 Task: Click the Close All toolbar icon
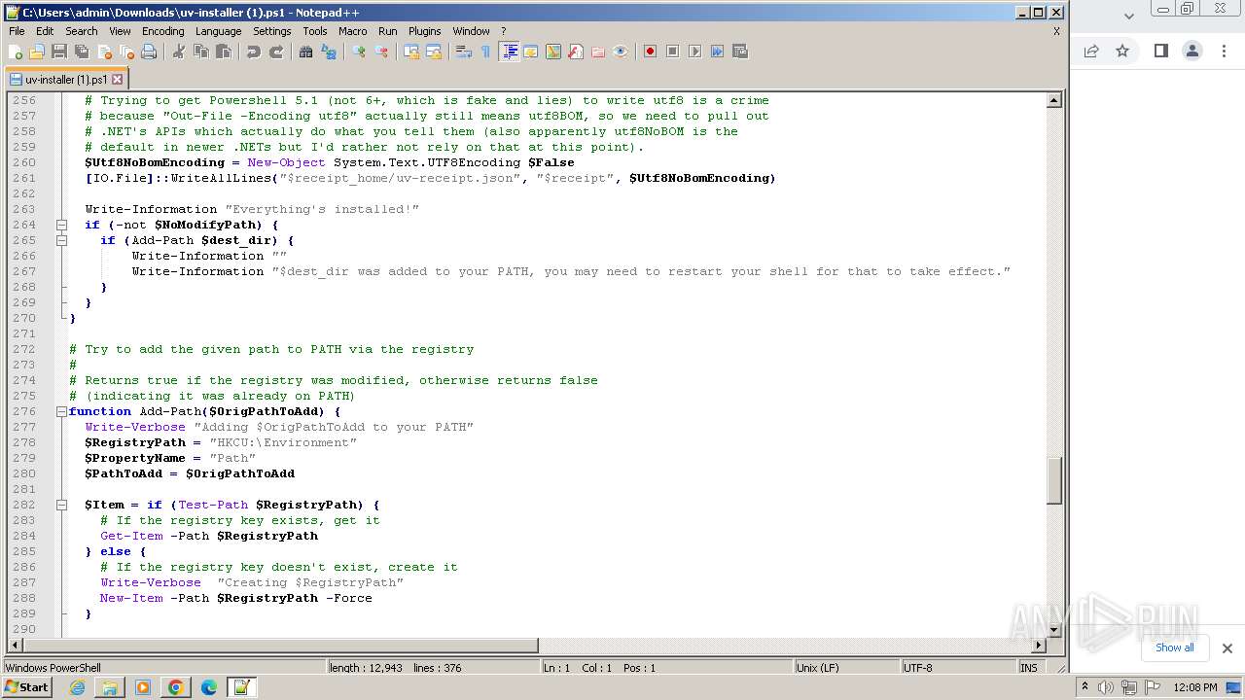pos(126,52)
